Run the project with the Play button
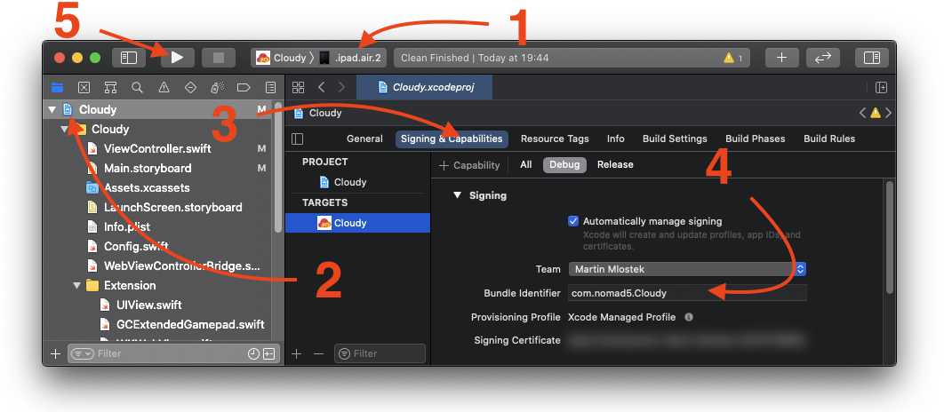The image size is (944, 412). (x=176, y=58)
